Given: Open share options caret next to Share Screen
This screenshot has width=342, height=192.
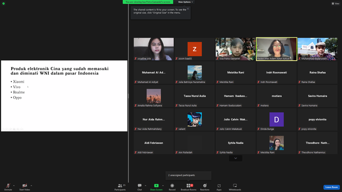Looking at the screenshot, I should [163, 186].
